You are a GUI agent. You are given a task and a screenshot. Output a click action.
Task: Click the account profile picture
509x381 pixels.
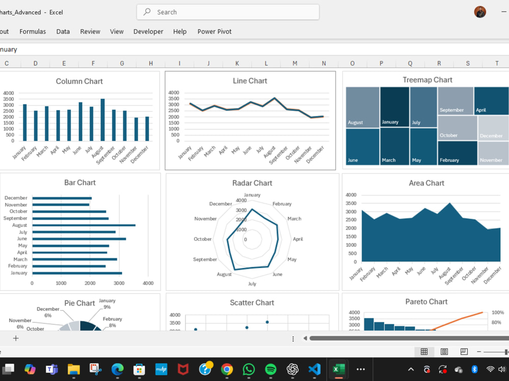point(479,11)
